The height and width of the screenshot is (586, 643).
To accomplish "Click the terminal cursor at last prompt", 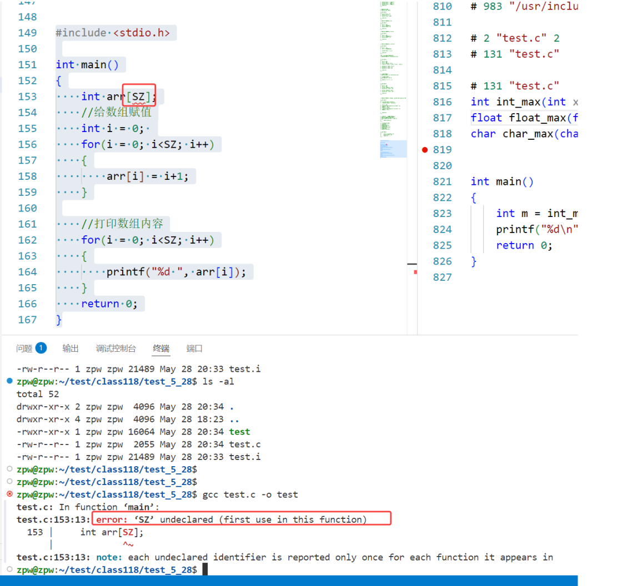I will coord(205,569).
